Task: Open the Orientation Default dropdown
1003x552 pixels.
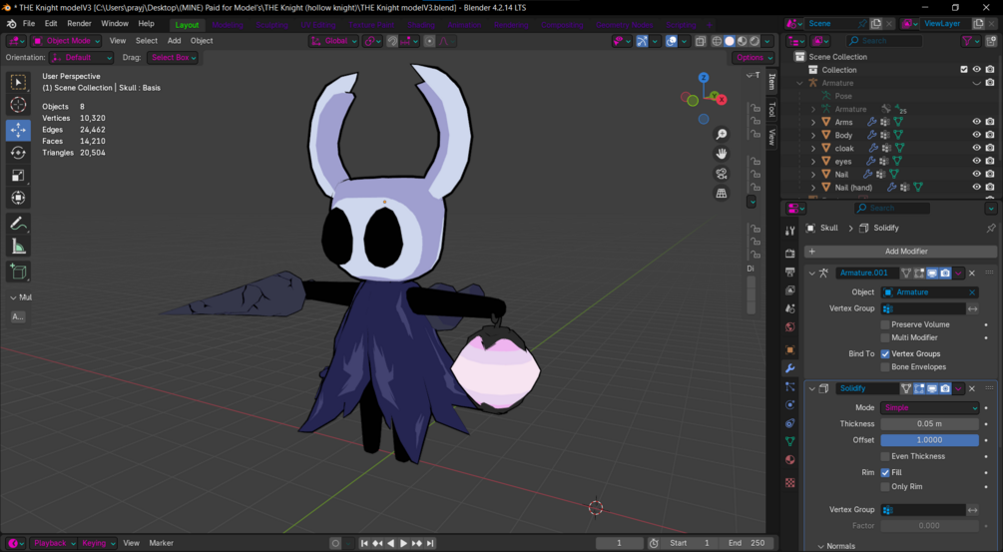Action: [81, 58]
